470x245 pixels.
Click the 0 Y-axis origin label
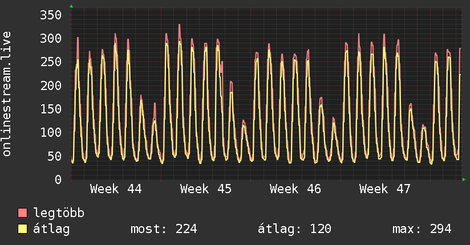(x=58, y=179)
